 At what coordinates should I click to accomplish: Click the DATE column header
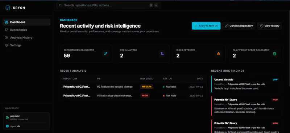click(200, 79)
